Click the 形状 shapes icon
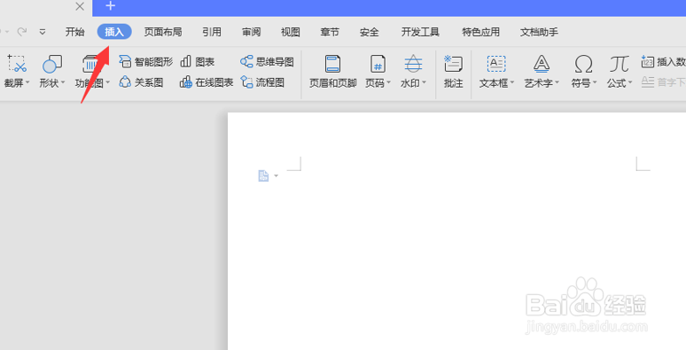This screenshot has width=686, height=350. pyautogui.click(x=52, y=64)
